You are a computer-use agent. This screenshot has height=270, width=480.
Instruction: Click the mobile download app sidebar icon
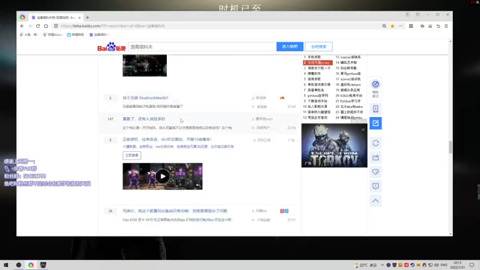tap(376, 109)
